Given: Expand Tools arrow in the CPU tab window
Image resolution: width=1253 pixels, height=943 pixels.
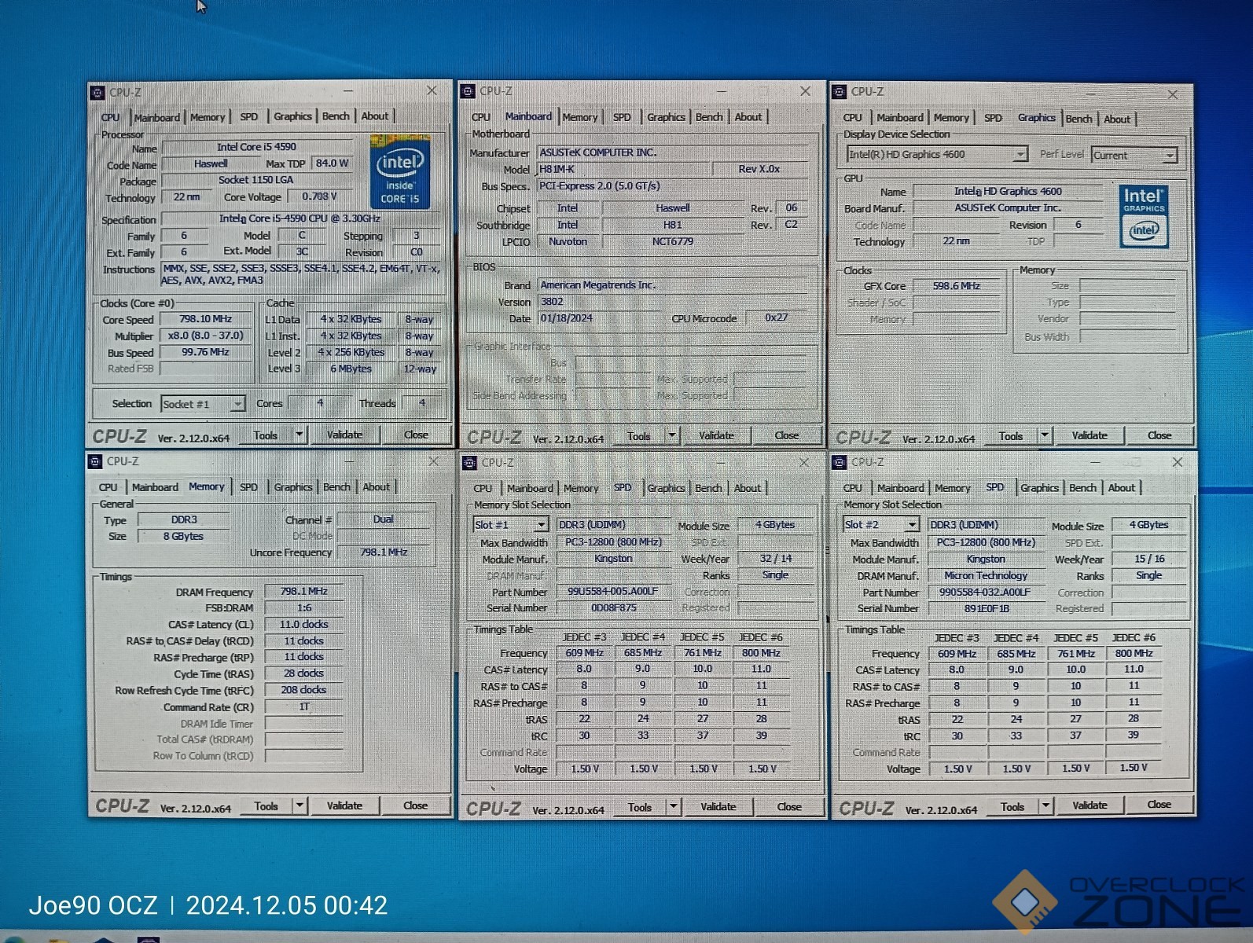Looking at the screenshot, I should coord(299,435).
